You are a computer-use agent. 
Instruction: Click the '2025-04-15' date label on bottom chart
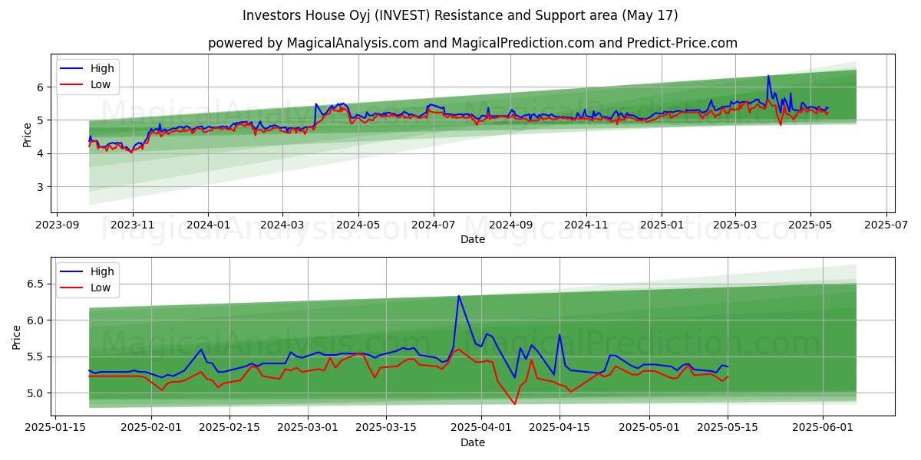pos(560,429)
